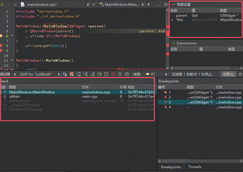Image resolution: width=243 pixels, height=172 pixels.
Task: Toggle the breakpoint marker on line 6
Action: tap(1, 36)
